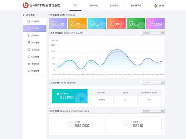Click the 红包管理 icon in sidebar
Screen dimensions: 186x139
(x=29, y=57)
